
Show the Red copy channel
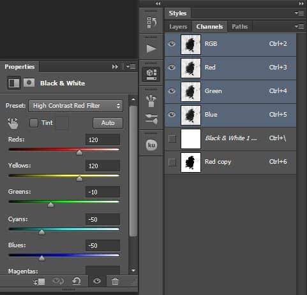pos(172,162)
